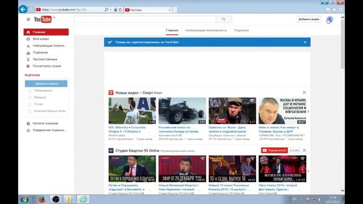363x204 pixels.
Task: Play the Лига Смеха 2016 thumbnail
Action: point(282,169)
